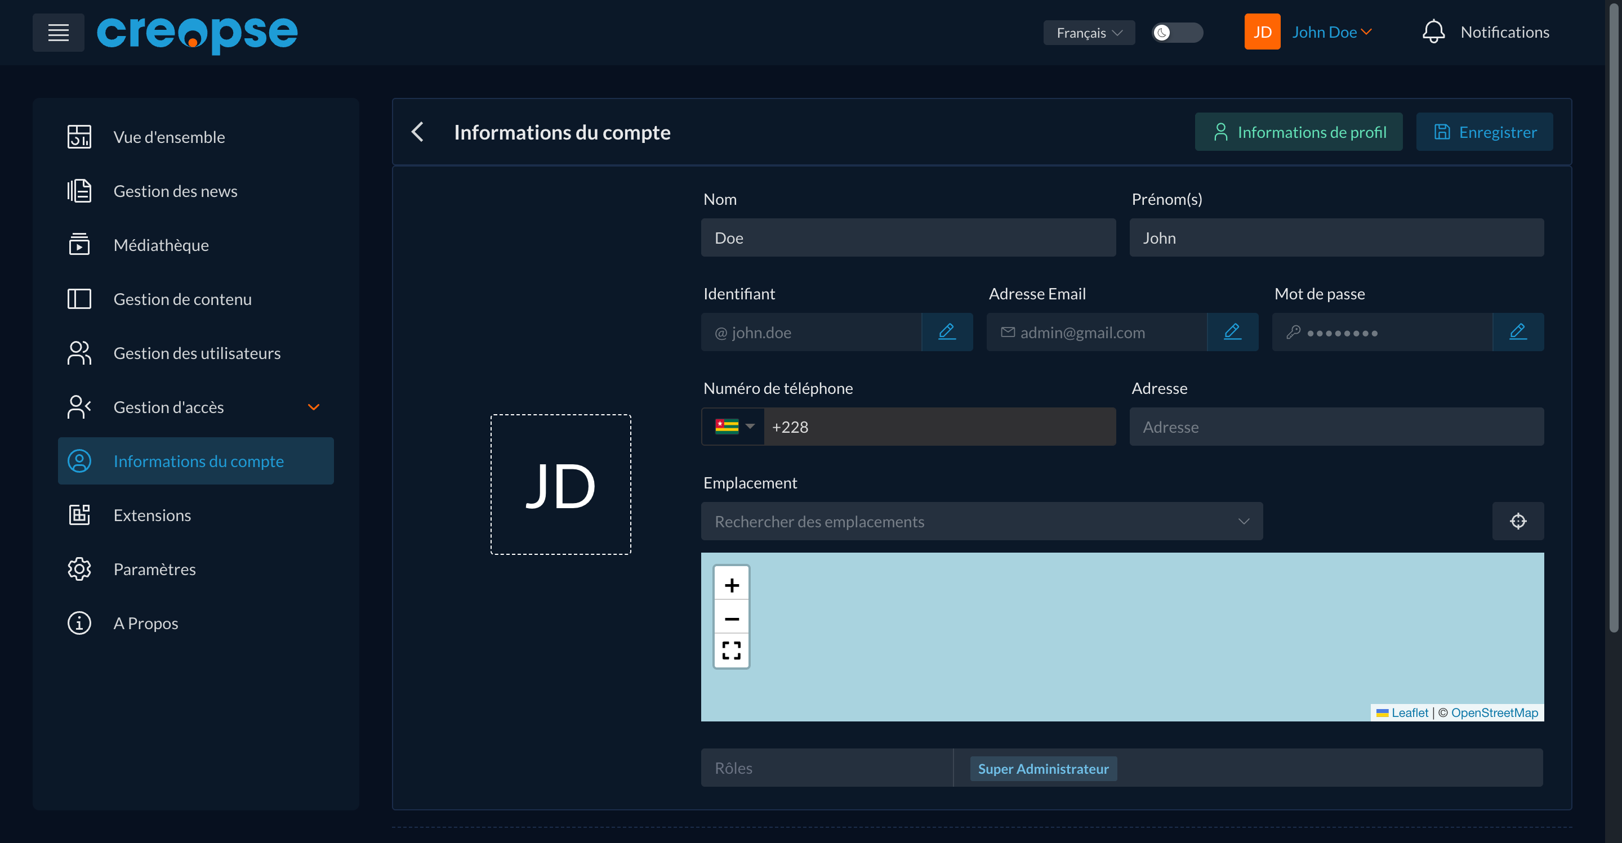Screen dimensions: 1622x843
Task: Click the Rôles label field
Action: [827, 768]
